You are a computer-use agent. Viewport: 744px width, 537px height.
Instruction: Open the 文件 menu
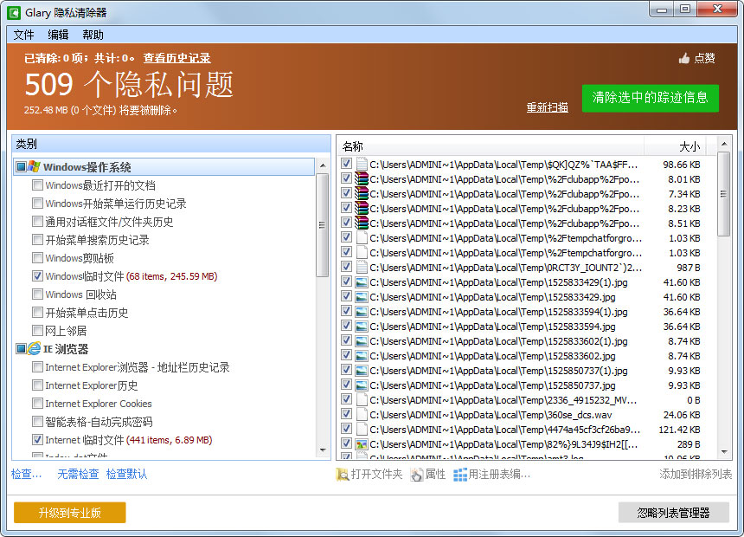(x=23, y=35)
